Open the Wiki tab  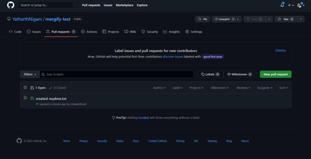pyautogui.click(x=130, y=32)
